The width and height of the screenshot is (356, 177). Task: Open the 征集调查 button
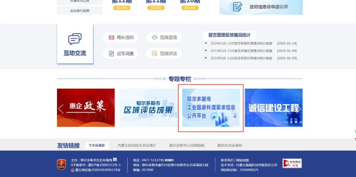(x=120, y=54)
